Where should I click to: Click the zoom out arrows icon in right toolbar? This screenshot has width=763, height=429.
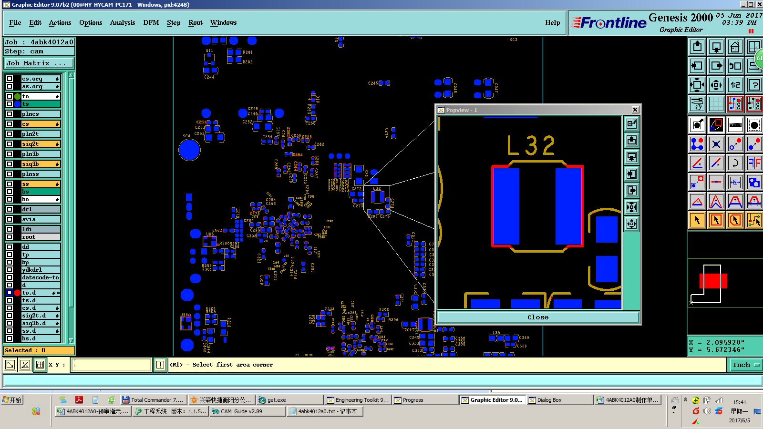click(x=716, y=85)
